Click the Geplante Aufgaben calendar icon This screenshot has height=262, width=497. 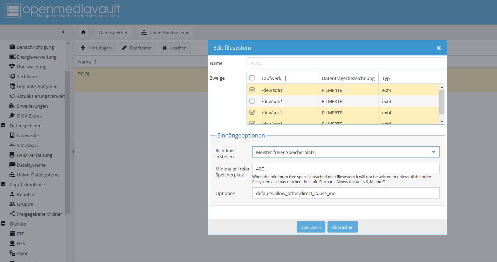point(12,86)
